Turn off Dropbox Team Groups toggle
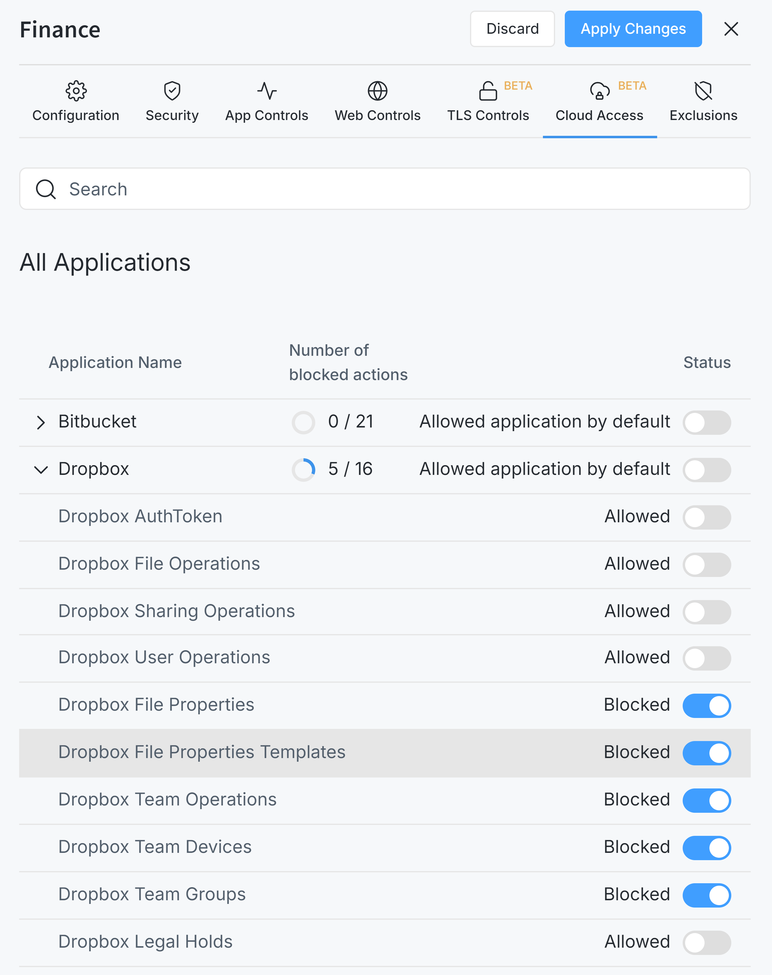772x975 pixels. 706,895
